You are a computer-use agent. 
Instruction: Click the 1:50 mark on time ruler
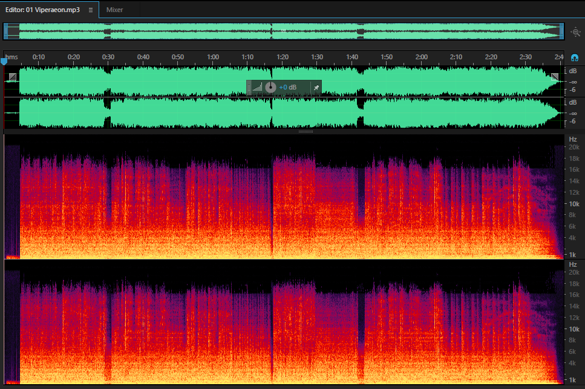(x=387, y=57)
